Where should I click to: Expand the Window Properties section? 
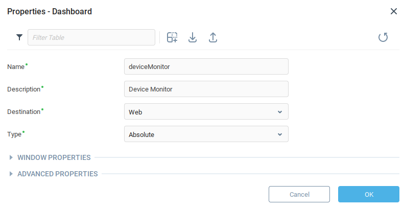(54, 157)
